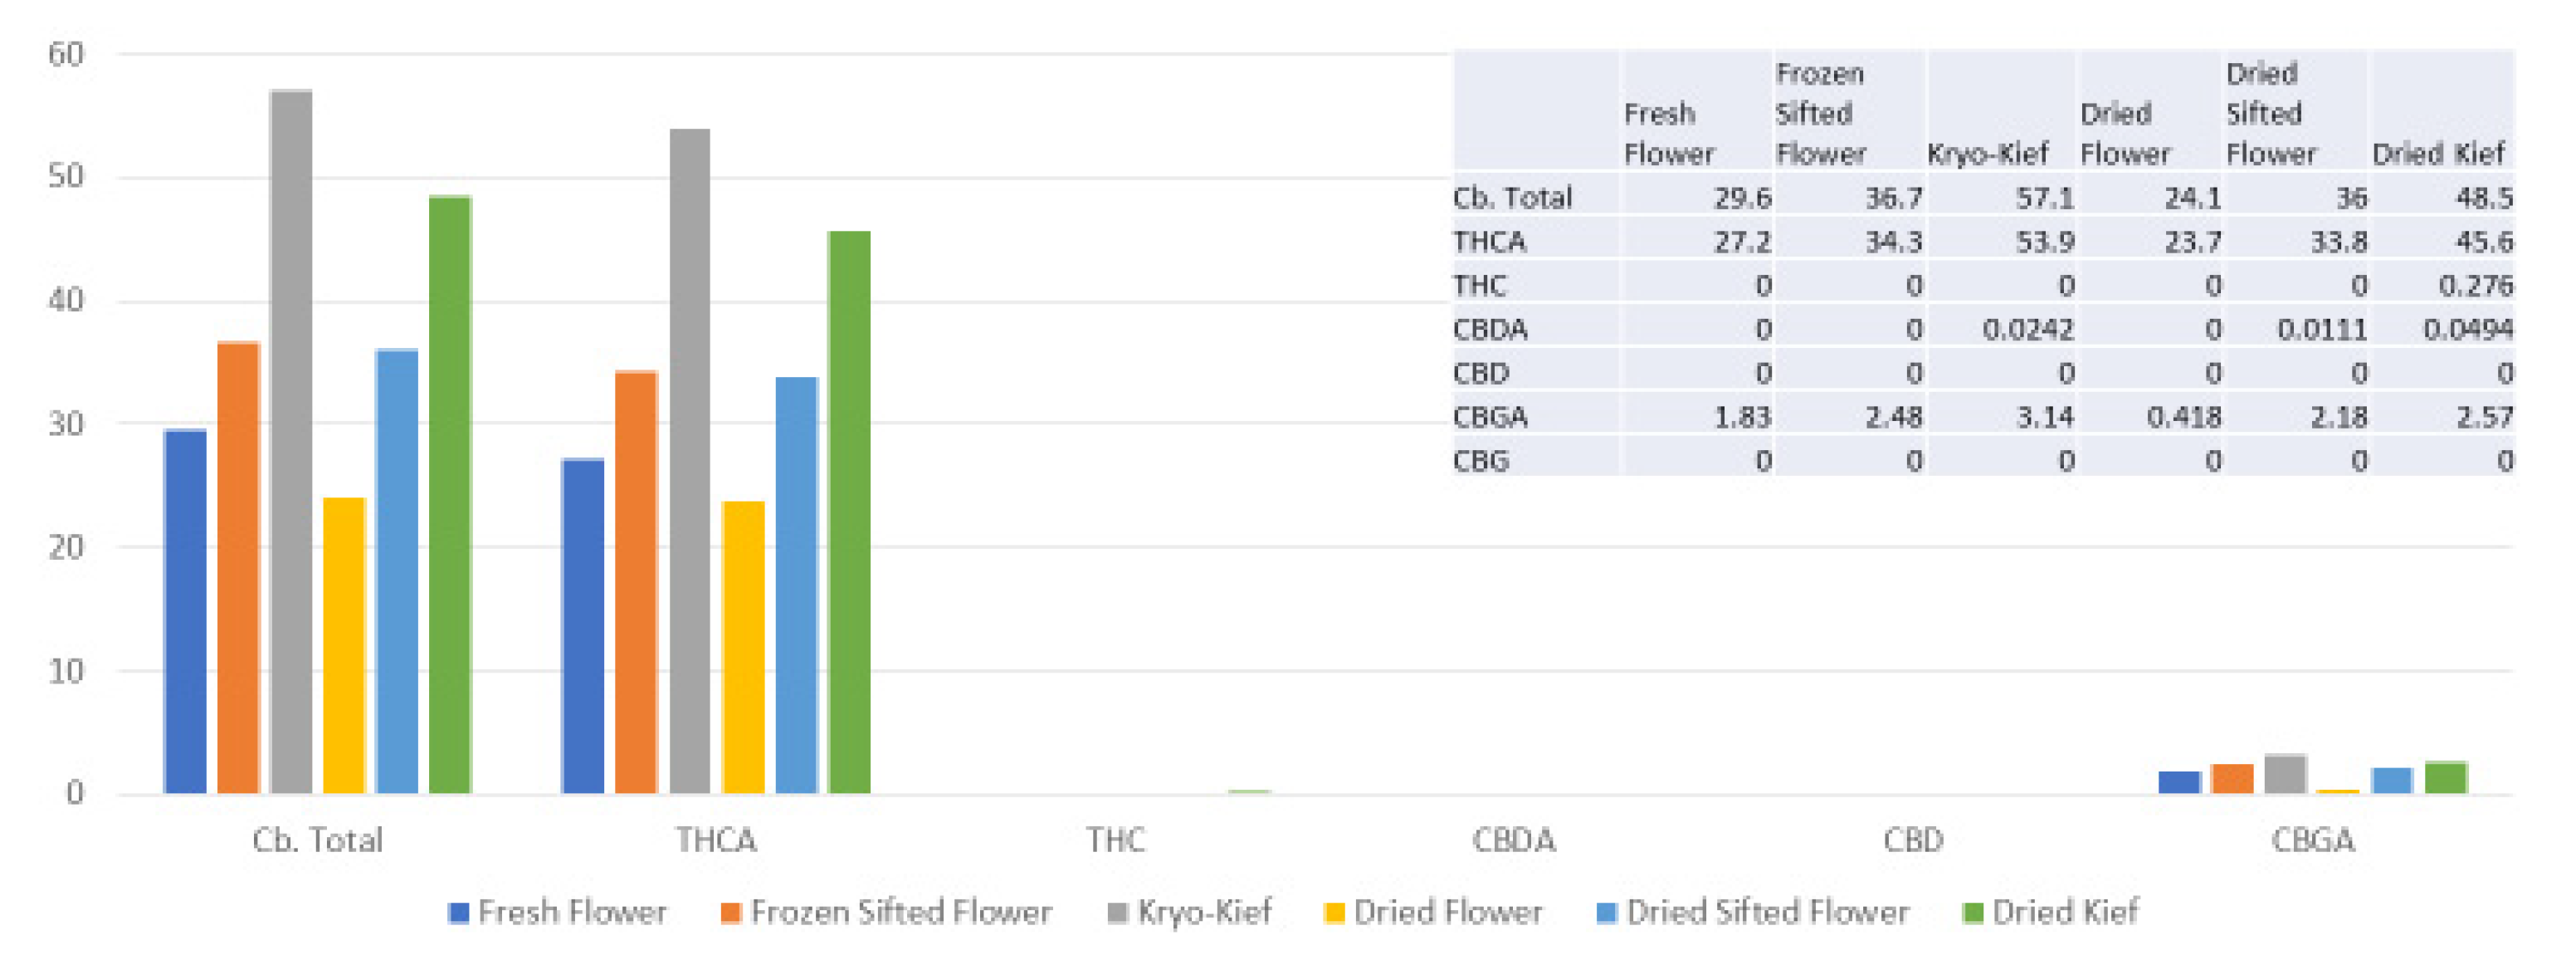Click the Fresh Flower legend color swatch

coord(458,913)
